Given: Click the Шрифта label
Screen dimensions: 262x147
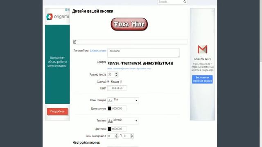Looking at the screenshot, I should (102, 62).
